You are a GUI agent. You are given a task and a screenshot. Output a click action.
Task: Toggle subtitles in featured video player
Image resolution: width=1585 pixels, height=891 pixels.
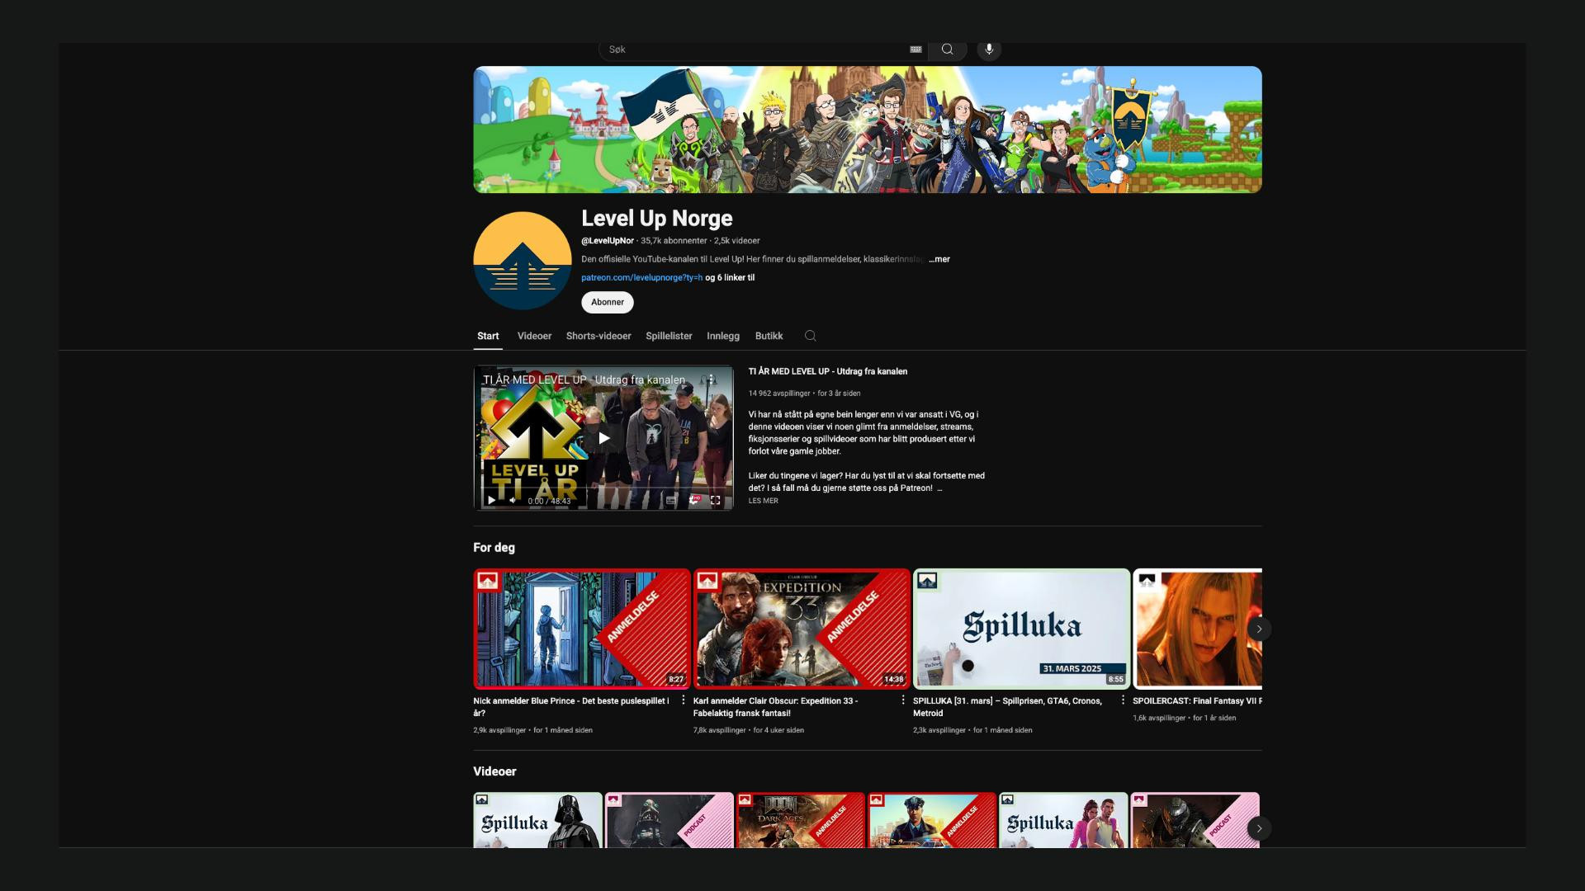click(x=671, y=500)
